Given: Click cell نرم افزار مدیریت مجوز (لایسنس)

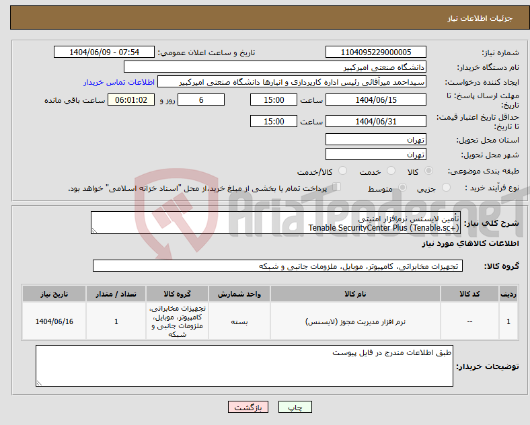Looking at the screenshot, I should point(355,321).
